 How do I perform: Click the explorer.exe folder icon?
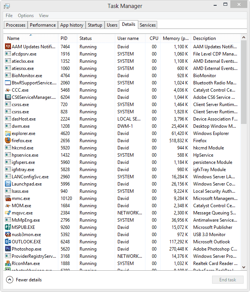8,133
